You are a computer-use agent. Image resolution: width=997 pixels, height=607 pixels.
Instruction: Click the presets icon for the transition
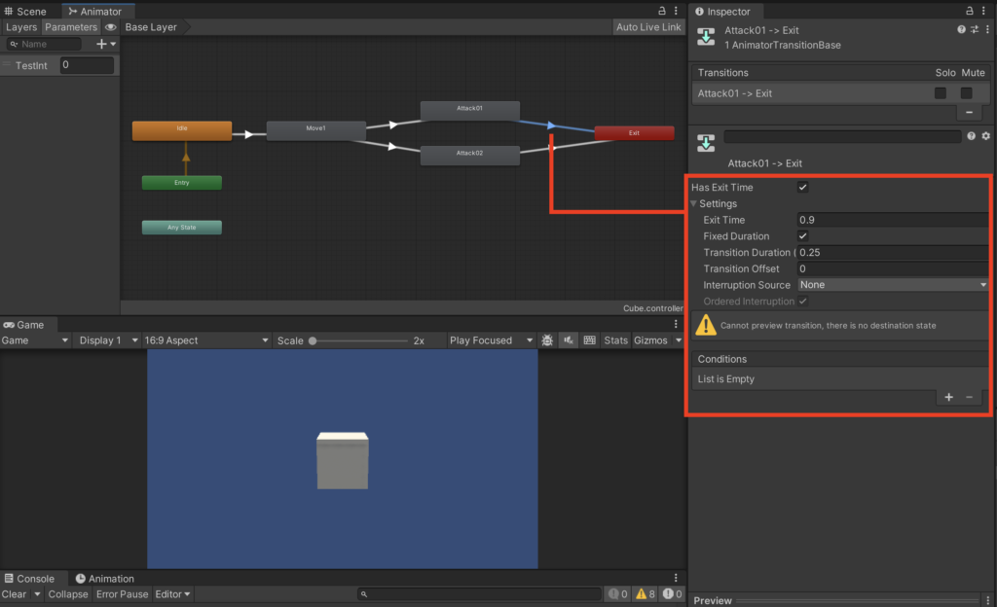click(x=974, y=29)
